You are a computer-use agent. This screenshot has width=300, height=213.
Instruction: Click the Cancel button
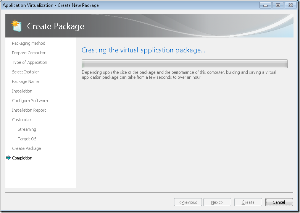[279, 202]
